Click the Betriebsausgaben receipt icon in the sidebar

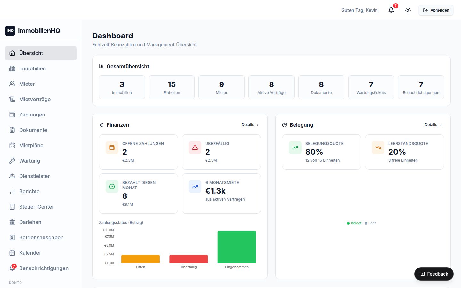[12, 237]
